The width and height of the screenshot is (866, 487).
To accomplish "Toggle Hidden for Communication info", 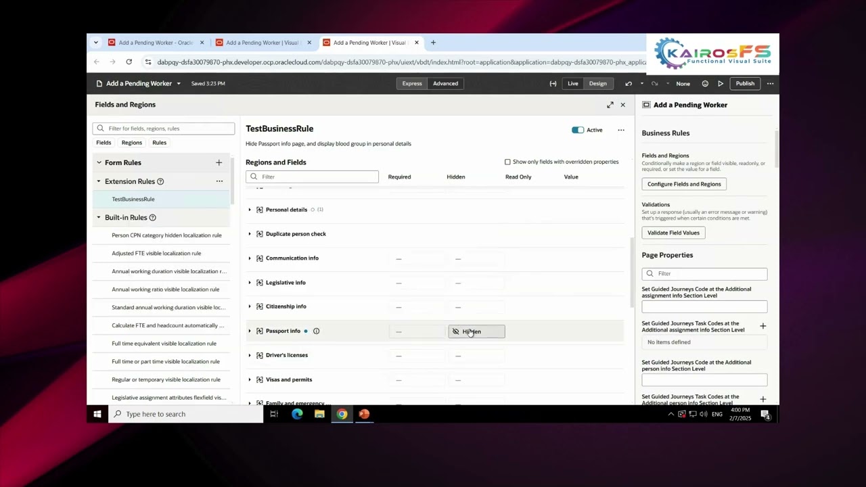I will click(x=476, y=258).
